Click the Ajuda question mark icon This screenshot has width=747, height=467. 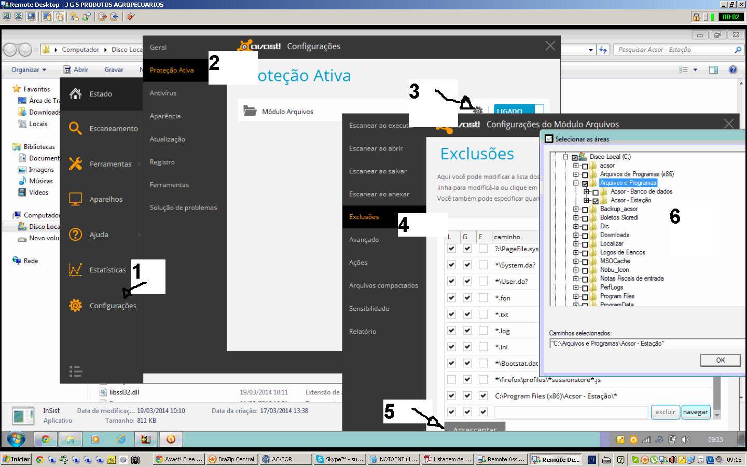coord(76,235)
